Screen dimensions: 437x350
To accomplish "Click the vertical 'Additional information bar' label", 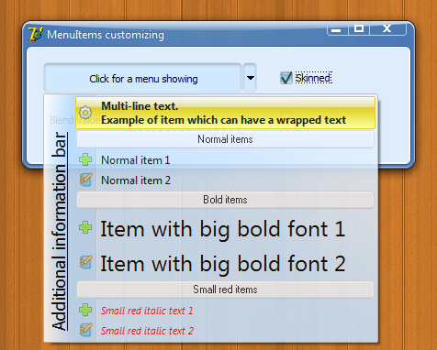I will tap(60, 231).
